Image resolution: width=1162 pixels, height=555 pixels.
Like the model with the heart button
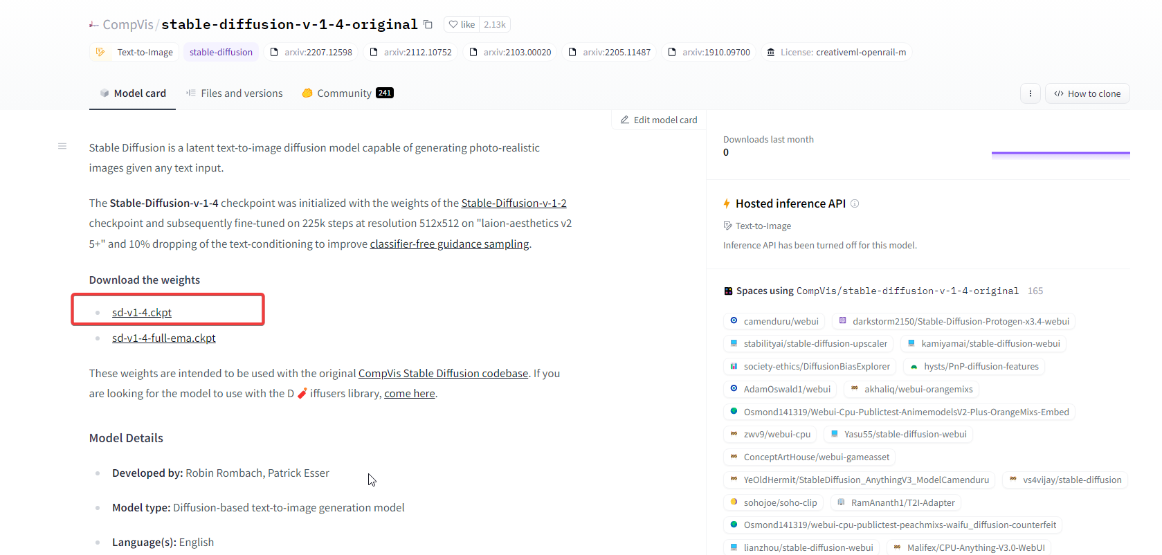(462, 25)
